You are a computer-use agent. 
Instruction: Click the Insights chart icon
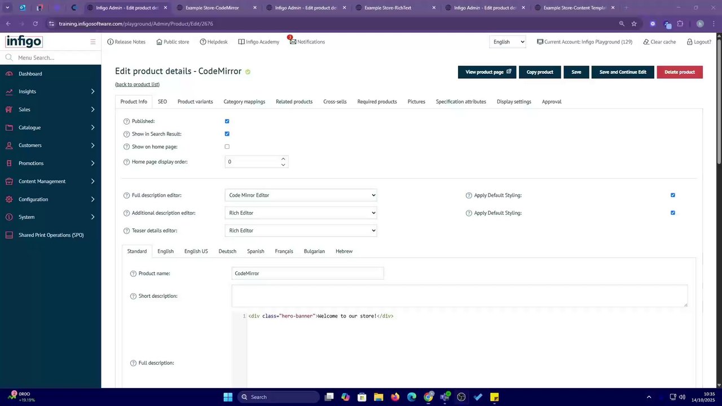coord(9,91)
